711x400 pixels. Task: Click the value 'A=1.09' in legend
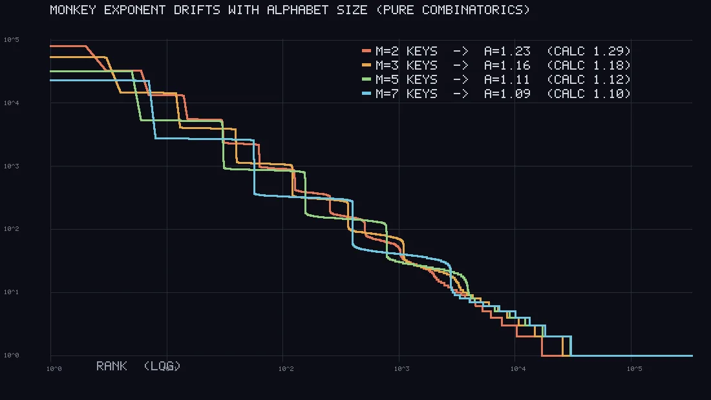507,94
